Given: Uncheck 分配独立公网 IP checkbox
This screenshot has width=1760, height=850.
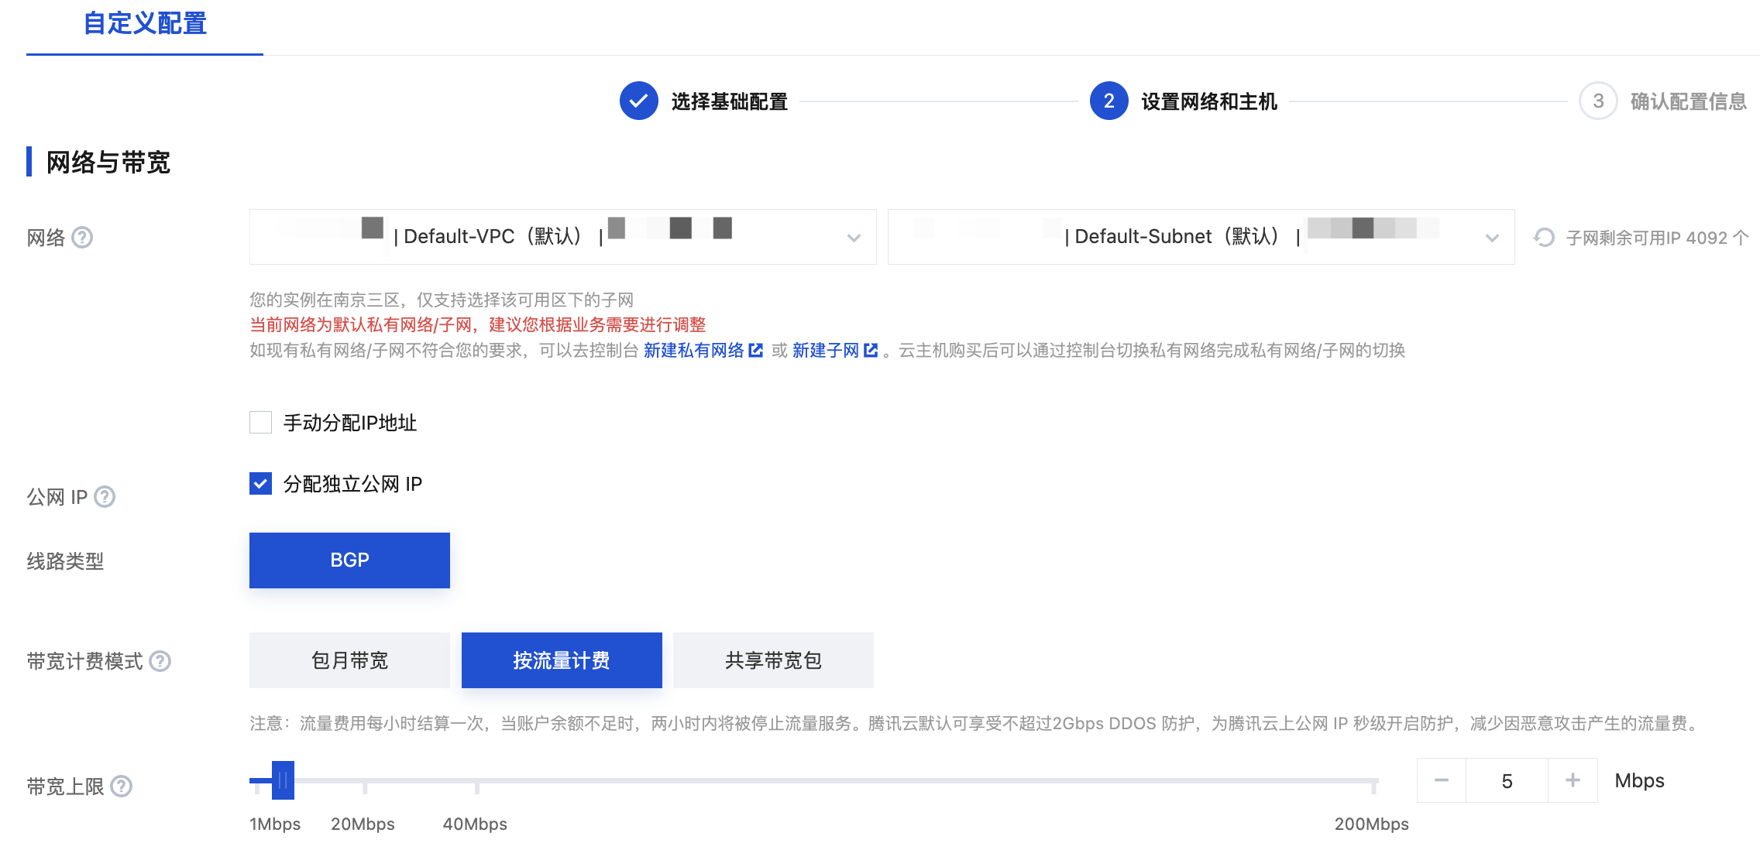Looking at the screenshot, I should click(x=261, y=484).
